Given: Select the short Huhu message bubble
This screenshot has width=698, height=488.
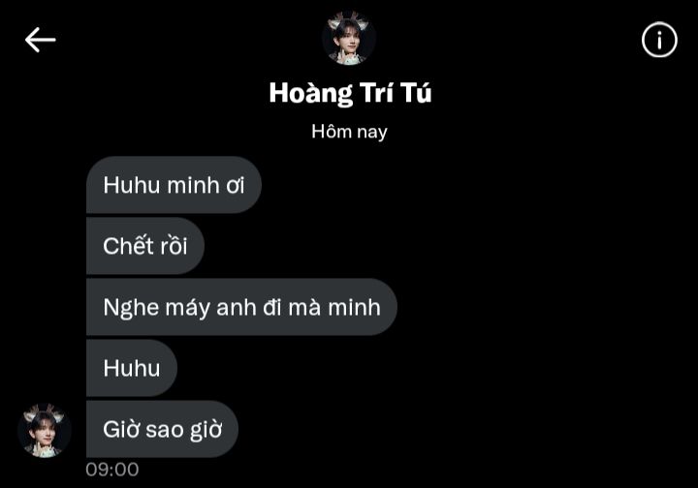Looking at the screenshot, I should point(132,368).
